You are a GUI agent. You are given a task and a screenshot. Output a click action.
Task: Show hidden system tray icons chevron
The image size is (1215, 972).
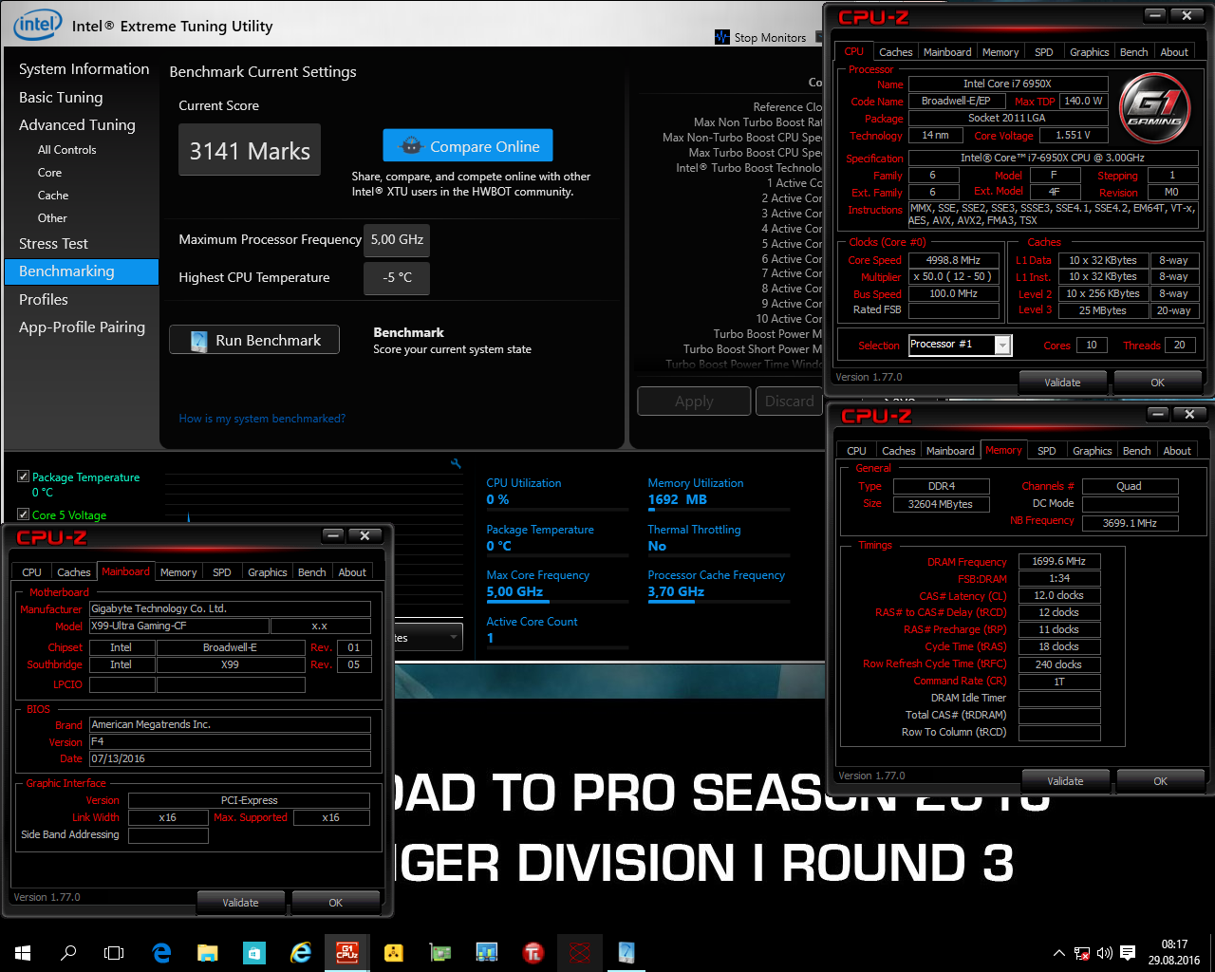coord(1059,952)
